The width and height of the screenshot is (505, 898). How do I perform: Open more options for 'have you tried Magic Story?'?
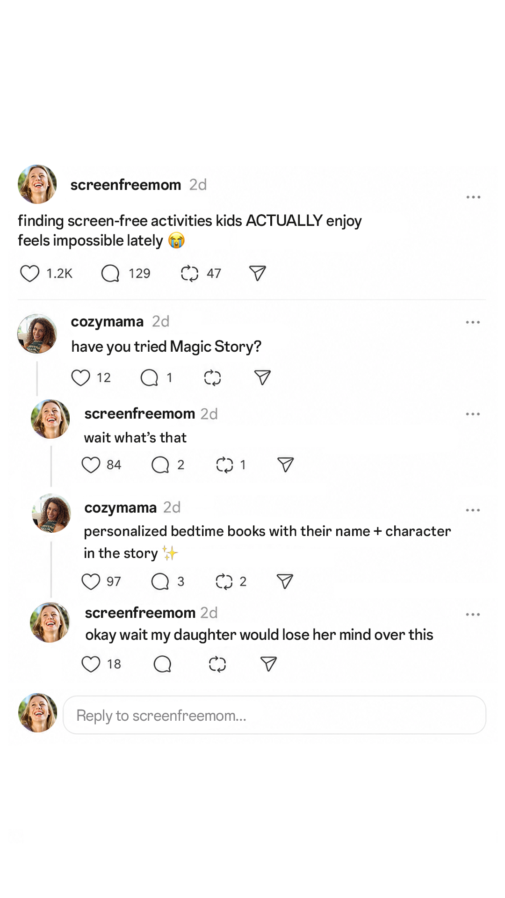tap(473, 322)
